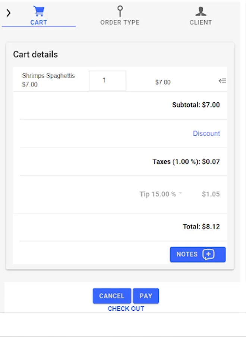Go to the CLIENT tab label
246x337 pixels.
tap(201, 22)
